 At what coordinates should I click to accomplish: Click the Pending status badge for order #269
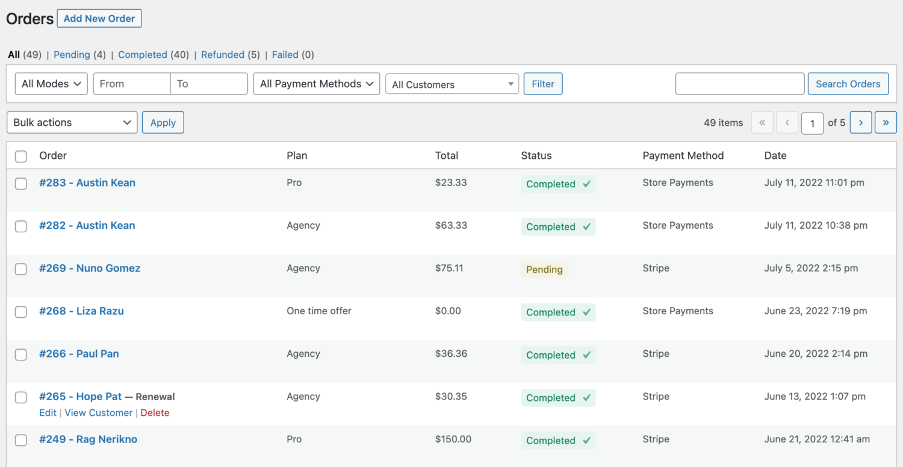point(544,270)
